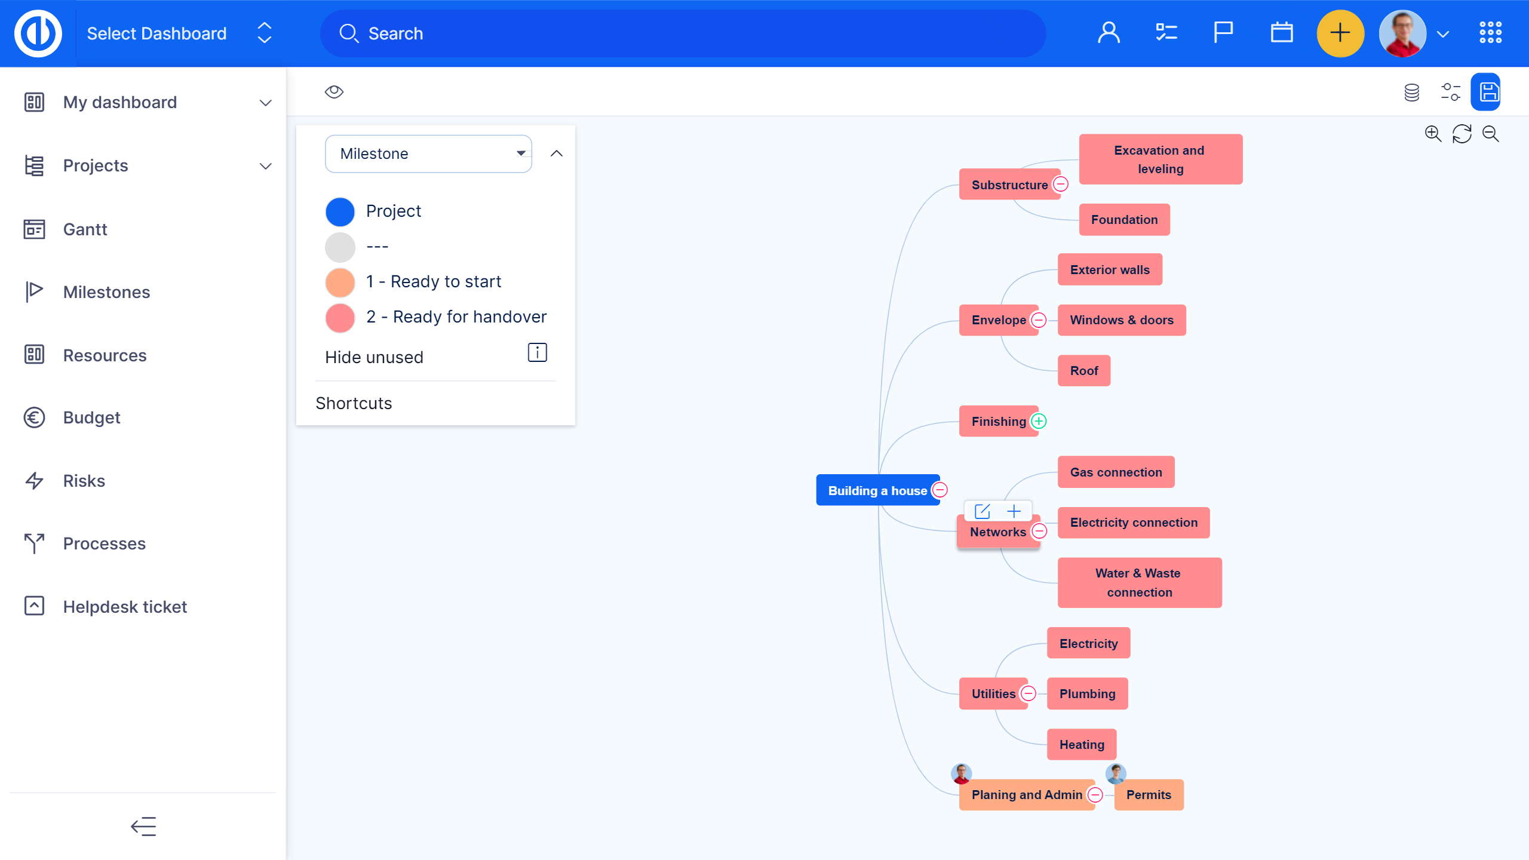Click the yellow plus create button

pos(1340,33)
